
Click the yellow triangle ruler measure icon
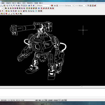[9, 14]
